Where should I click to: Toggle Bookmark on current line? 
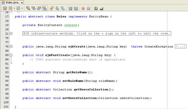tap(63, 8)
